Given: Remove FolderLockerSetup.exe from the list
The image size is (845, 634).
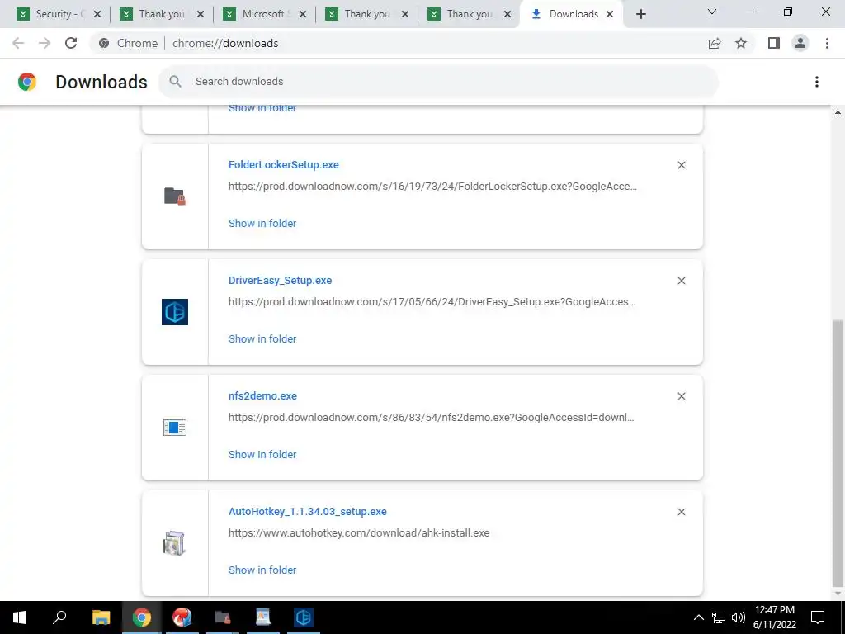Looking at the screenshot, I should [682, 165].
